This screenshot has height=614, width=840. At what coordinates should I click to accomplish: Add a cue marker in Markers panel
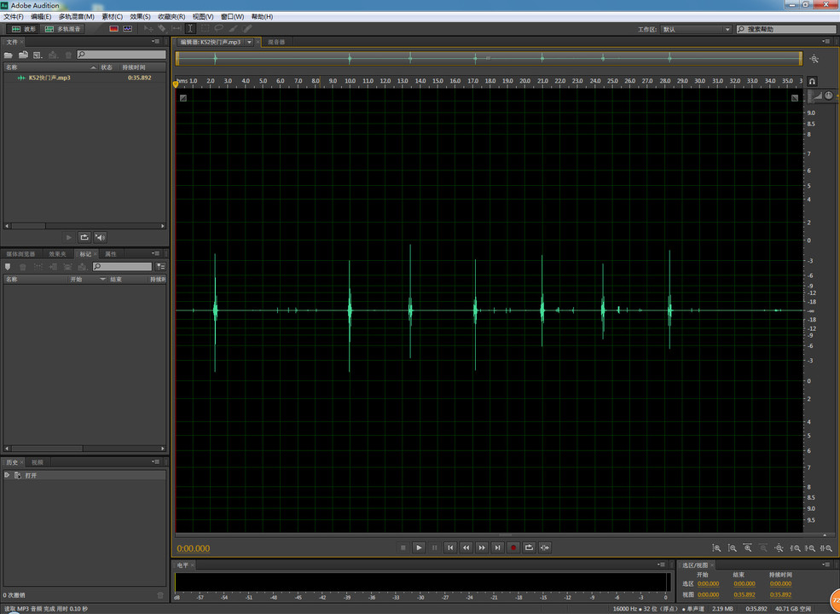pos(8,266)
